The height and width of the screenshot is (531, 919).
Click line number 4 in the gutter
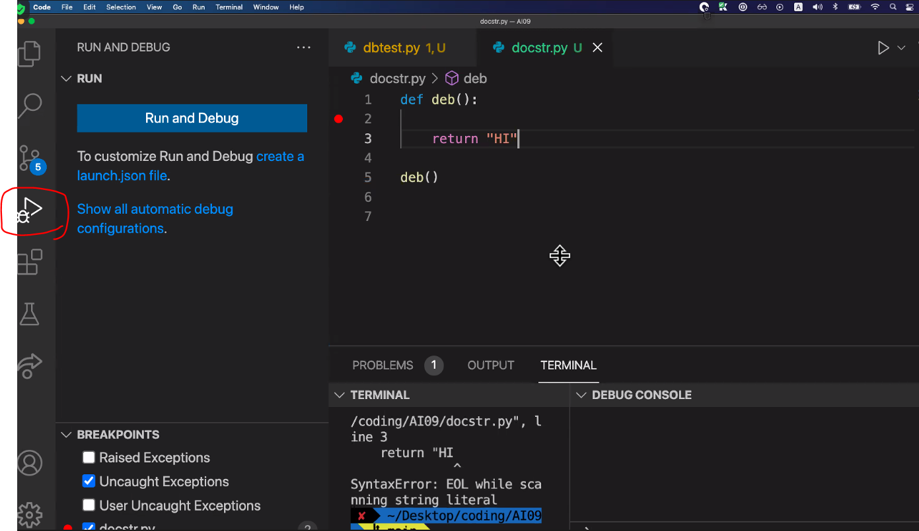[368, 158]
